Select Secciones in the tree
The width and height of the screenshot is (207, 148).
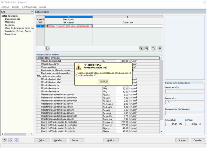tap(10, 25)
